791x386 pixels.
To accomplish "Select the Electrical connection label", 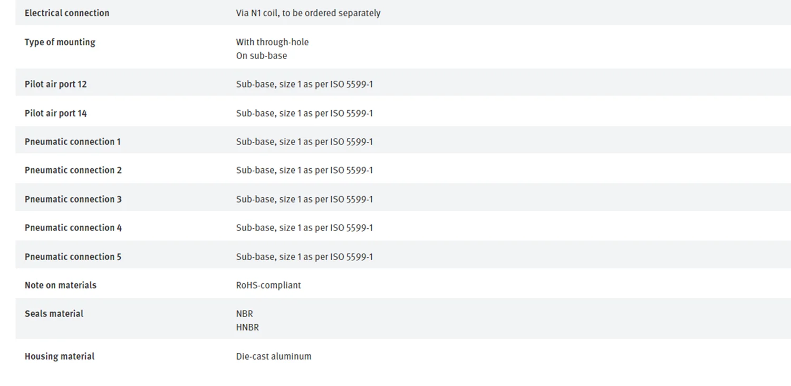I will (67, 13).
